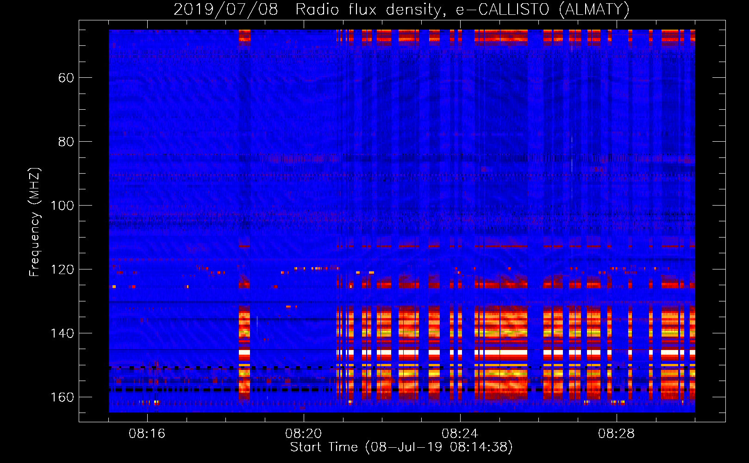Click the 100 frequency tick label

62,206
